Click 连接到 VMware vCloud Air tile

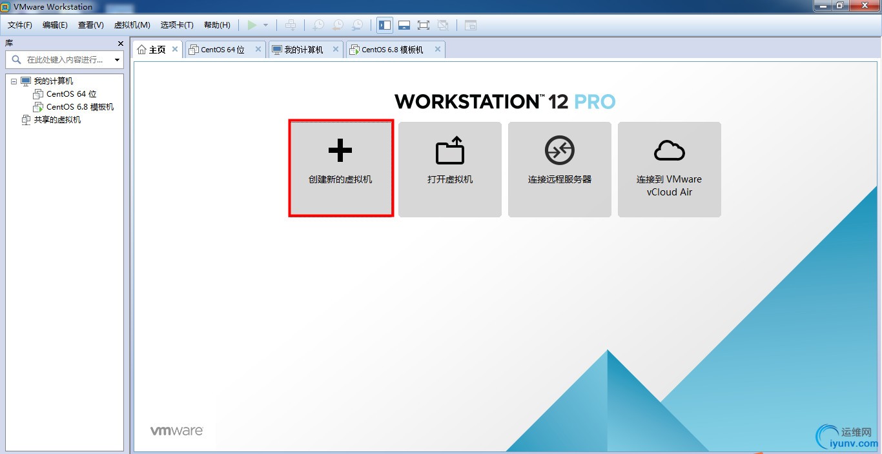click(670, 170)
